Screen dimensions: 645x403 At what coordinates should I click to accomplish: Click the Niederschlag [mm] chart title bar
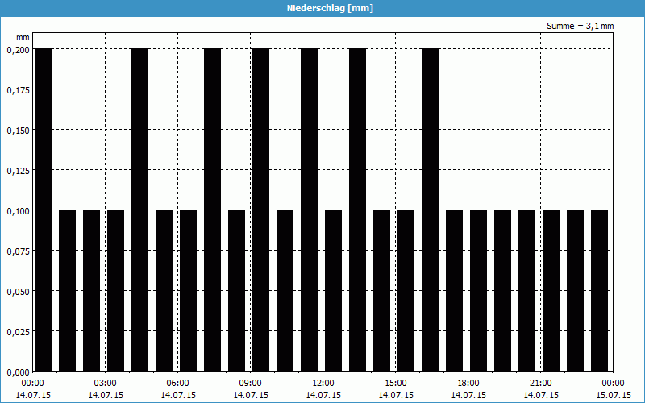pos(322,8)
